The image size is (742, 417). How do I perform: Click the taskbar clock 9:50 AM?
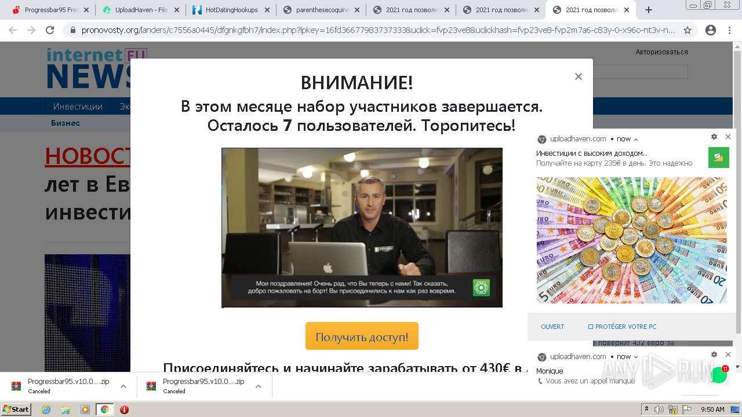point(712,409)
